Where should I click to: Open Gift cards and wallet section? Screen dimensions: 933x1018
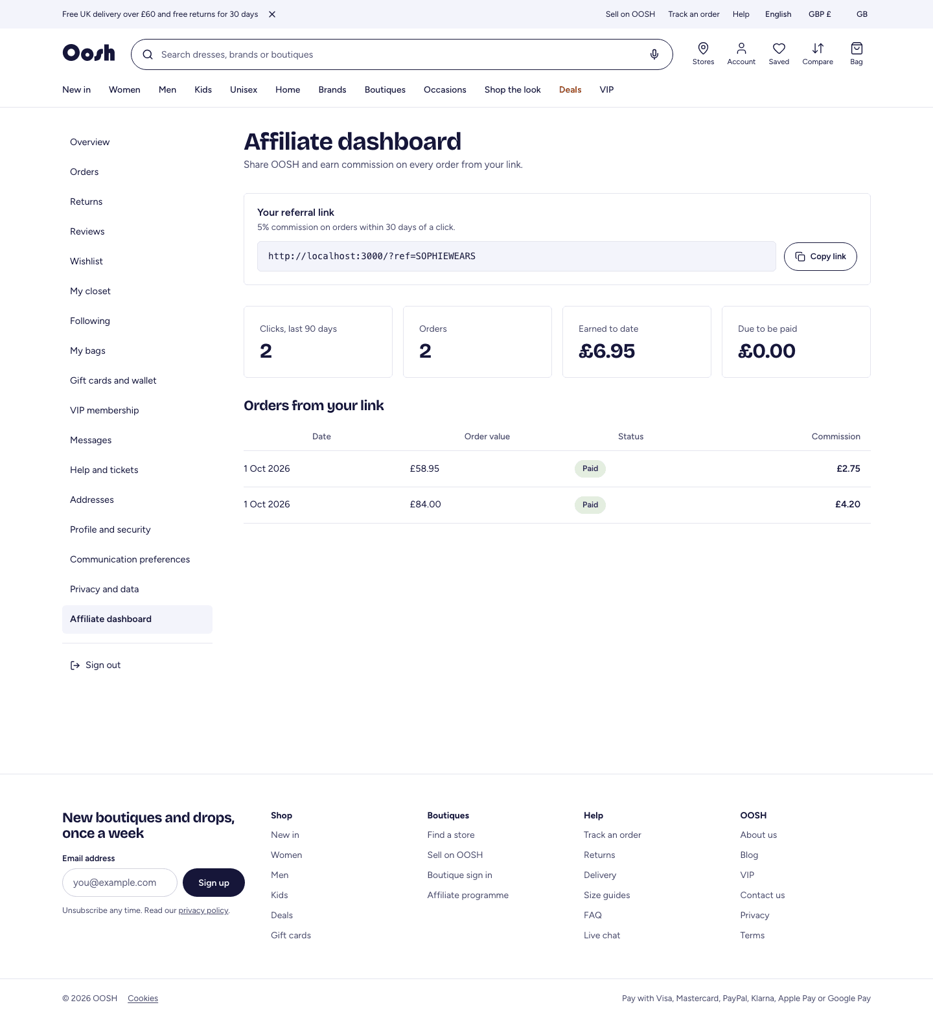[x=137, y=380]
